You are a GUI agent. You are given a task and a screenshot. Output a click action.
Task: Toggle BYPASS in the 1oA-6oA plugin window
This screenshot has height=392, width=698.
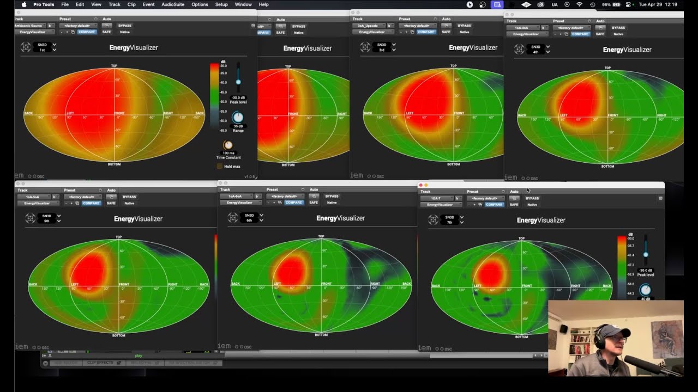pos(332,196)
